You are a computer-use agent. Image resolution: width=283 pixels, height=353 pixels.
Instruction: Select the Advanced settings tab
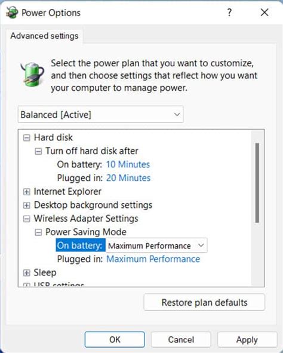coord(44,36)
